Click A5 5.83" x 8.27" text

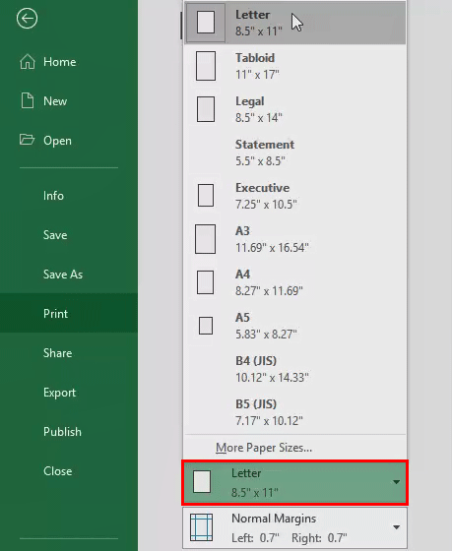[266, 326]
